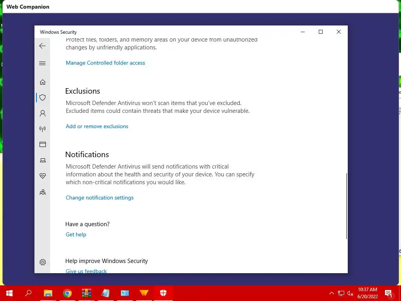The image size is (401, 301).
Task: Open Device security laptop icon
Action: coord(42,160)
